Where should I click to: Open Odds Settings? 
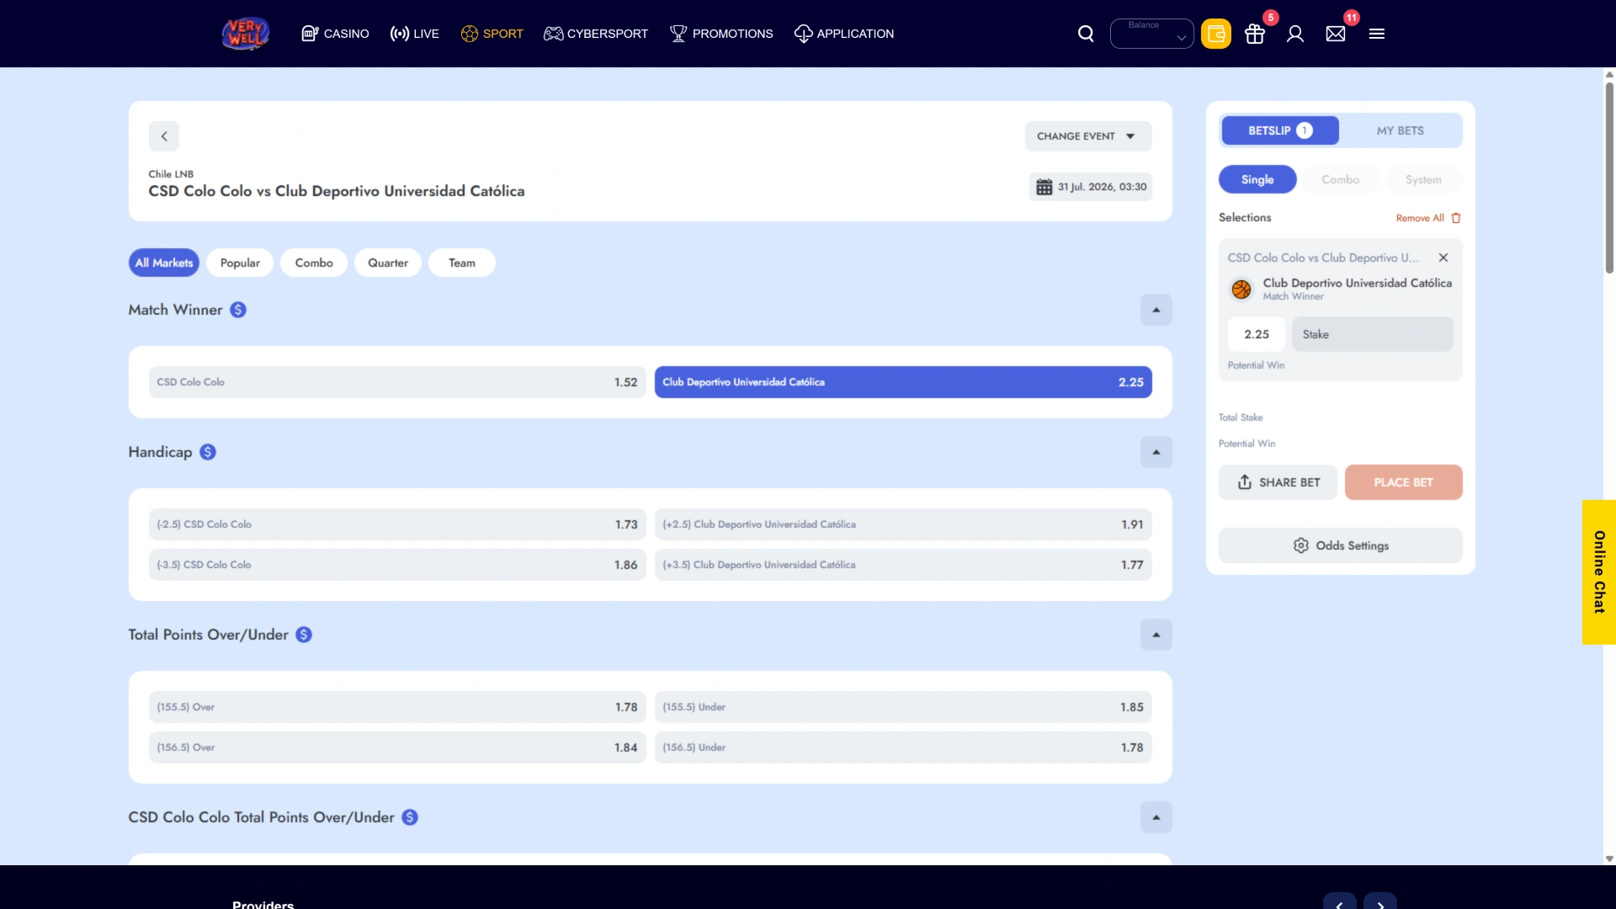point(1341,545)
